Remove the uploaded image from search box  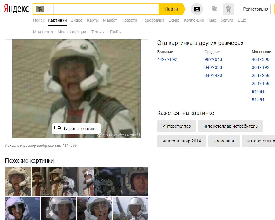pos(48,9)
